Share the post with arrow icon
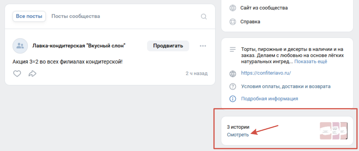Screen dimensions: 359x151 (32, 74)
